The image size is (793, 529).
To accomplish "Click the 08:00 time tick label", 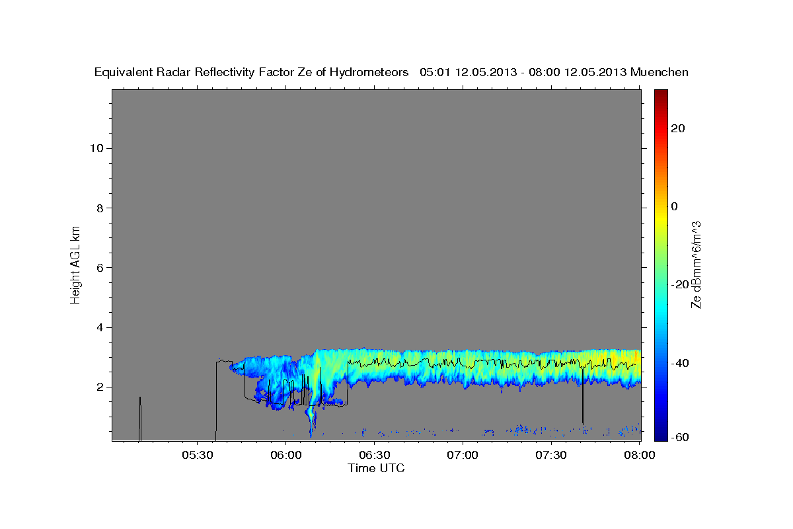I will coord(640,456).
